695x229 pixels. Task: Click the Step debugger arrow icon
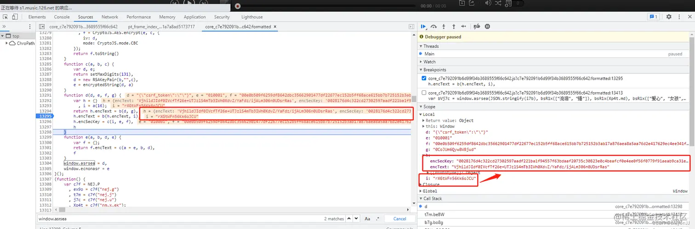(464, 27)
